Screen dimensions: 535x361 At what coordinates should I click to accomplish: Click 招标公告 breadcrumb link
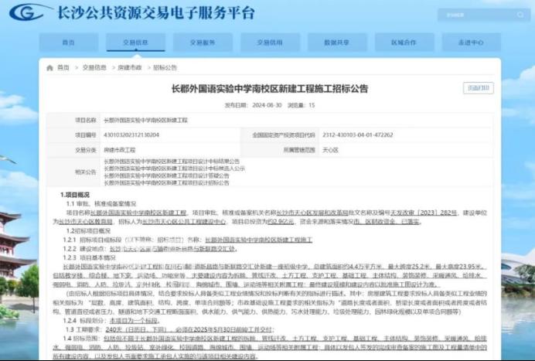[165, 67]
